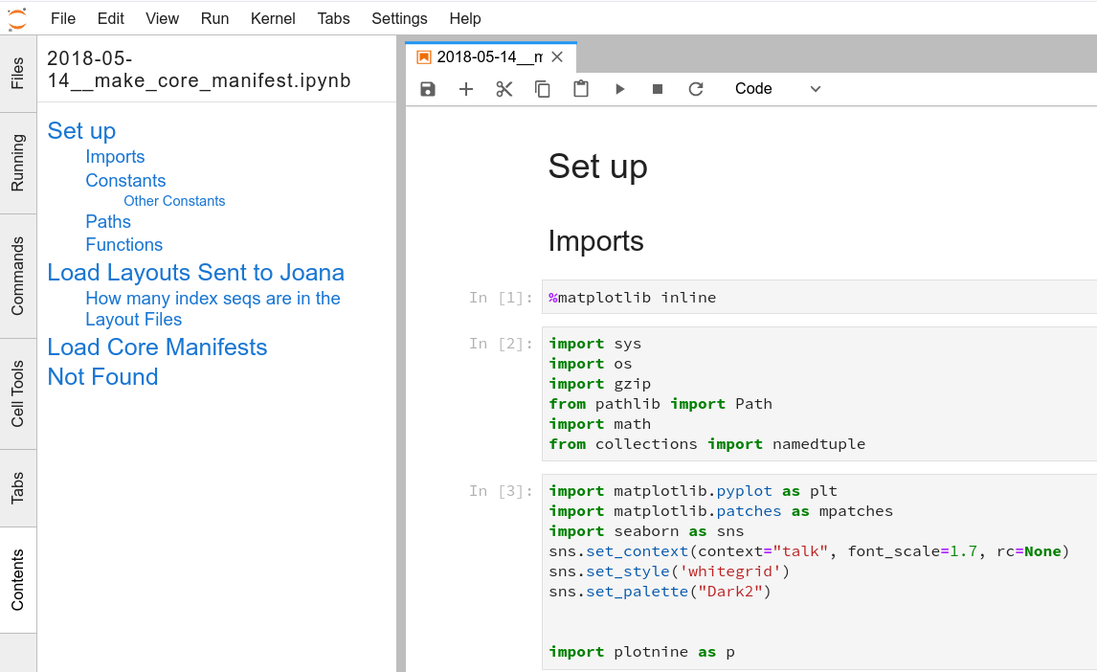Save the notebook using the toolbar icon

tap(427, 88)
